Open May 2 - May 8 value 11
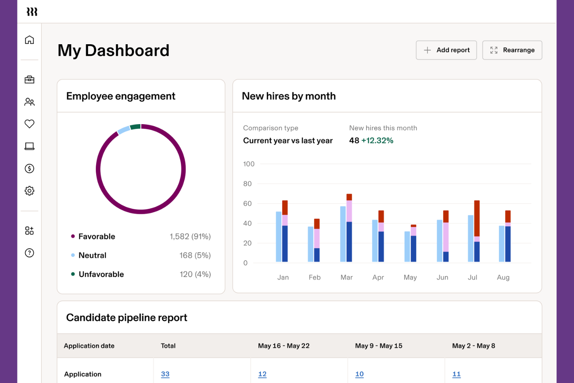Viewport: 574px width, 383px height. pyautogui.click(x=456, y=374)
